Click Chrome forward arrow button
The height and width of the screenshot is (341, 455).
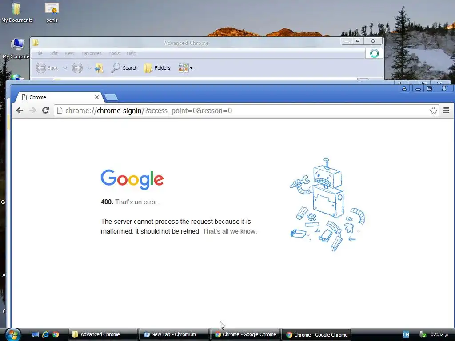pyautogui.click(x=32, y=111)
